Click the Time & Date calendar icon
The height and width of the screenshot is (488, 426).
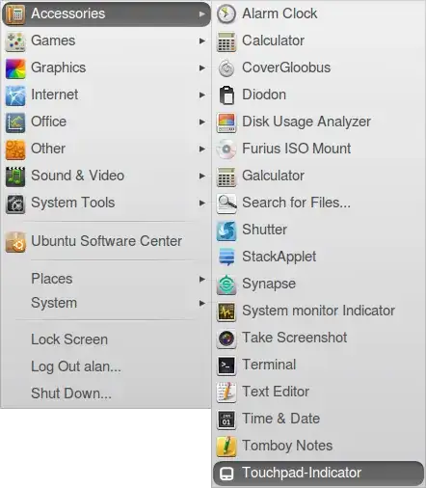(226, 420)
